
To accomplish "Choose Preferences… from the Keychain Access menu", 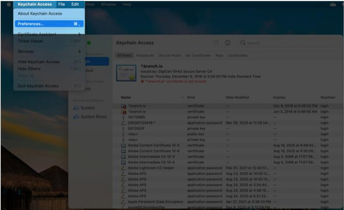I will point(49,24).
